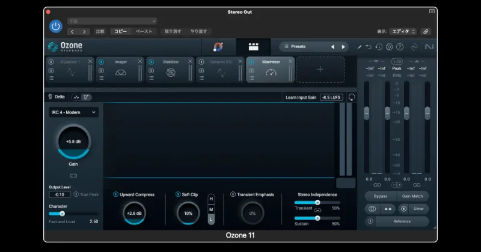The image size is (481, 252).
Task: Toggle Soft Clip power
Action: click(178, 194)
